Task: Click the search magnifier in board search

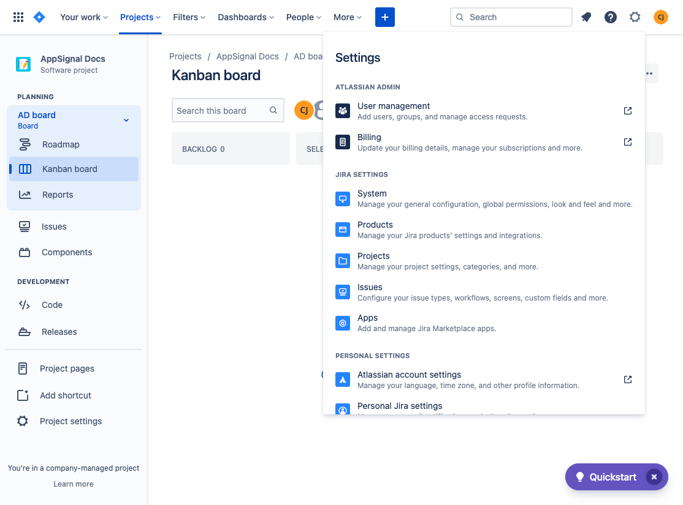Action: coord(273,110)
